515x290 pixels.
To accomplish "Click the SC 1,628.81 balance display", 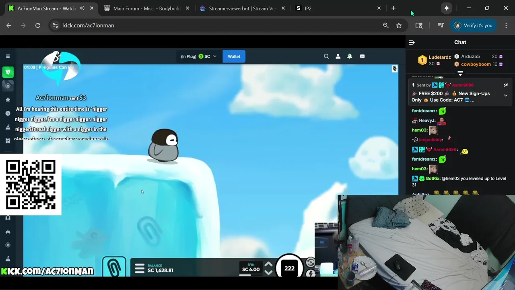I will 161,270.
